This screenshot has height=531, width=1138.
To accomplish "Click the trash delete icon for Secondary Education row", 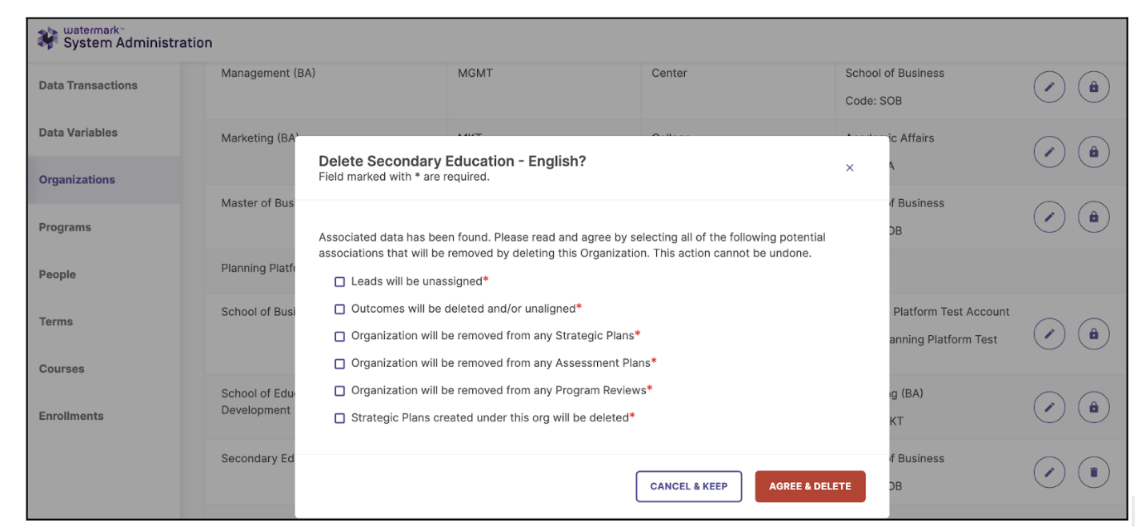I will coord(1093,473).
